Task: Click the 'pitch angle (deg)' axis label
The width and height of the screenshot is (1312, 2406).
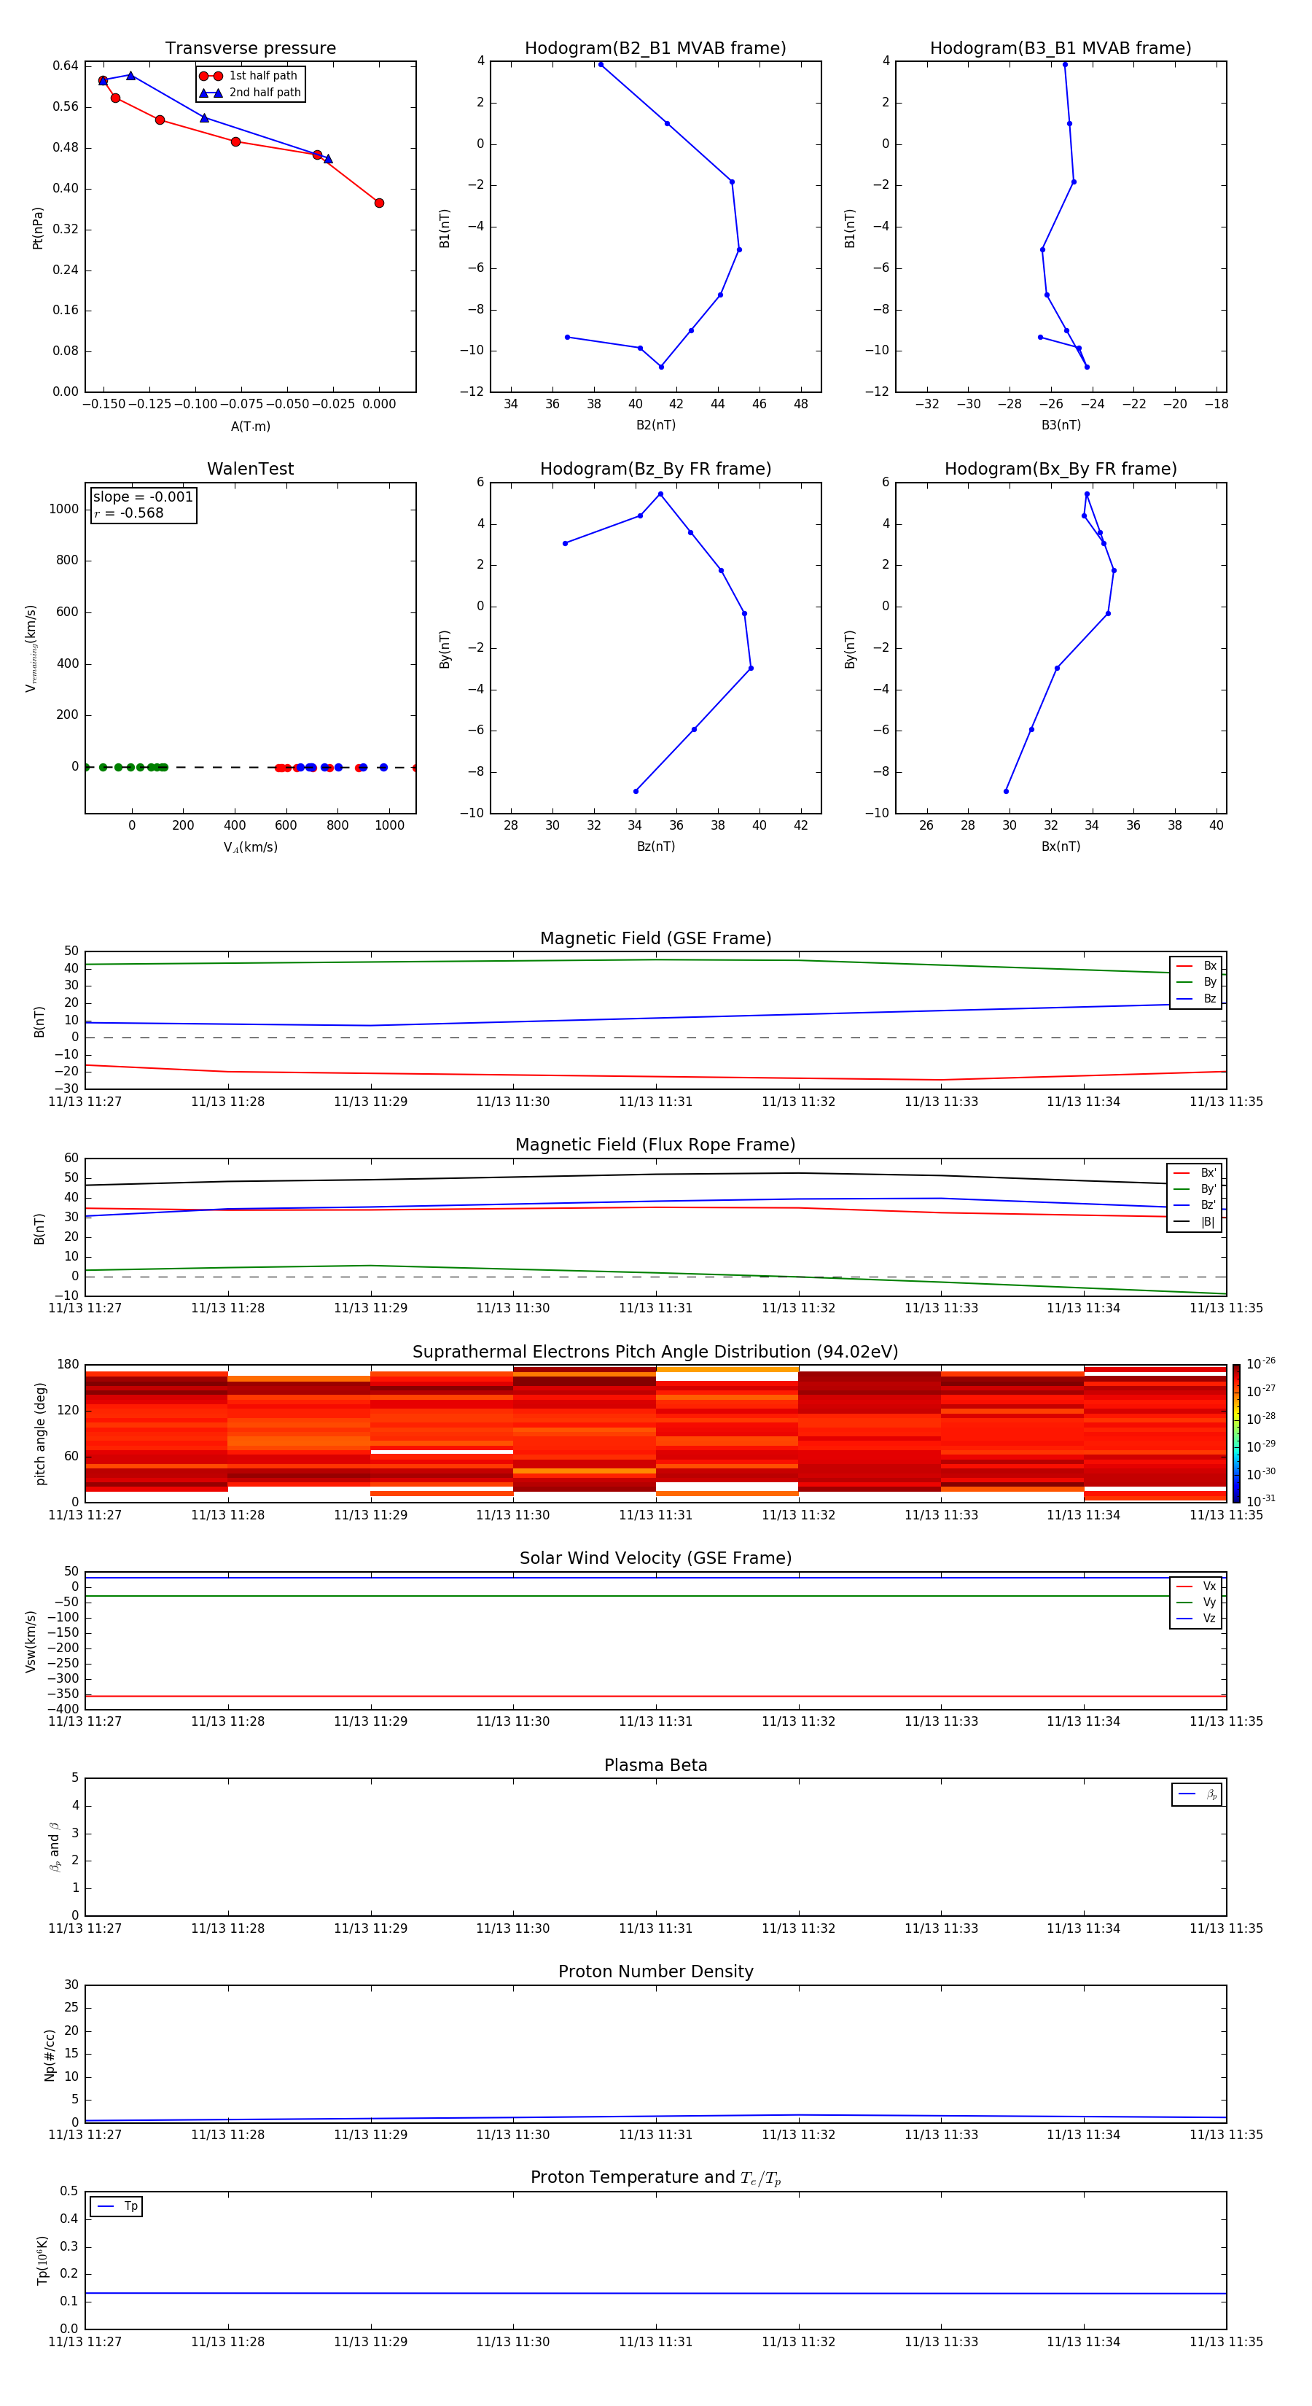Action: 40,1433
